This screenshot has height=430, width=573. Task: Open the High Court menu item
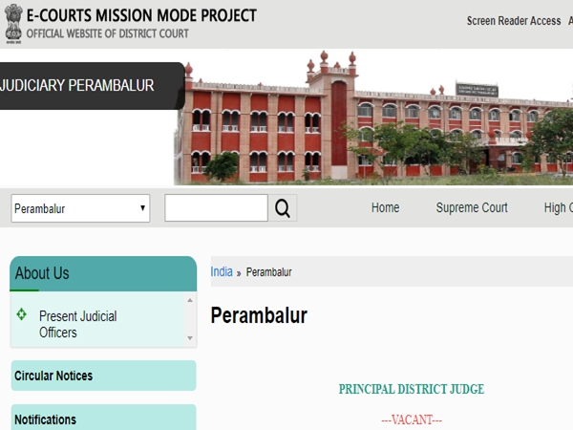tap(558, 208)
